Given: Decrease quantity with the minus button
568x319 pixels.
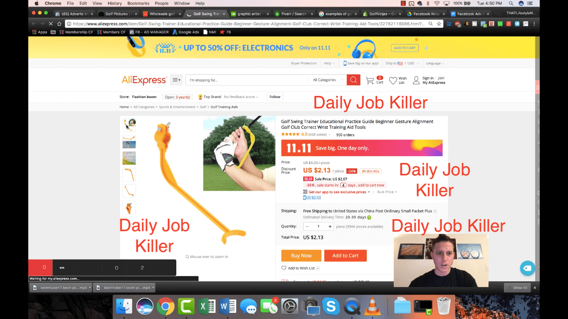Looking at the screenshot, I should click(307, 226).
